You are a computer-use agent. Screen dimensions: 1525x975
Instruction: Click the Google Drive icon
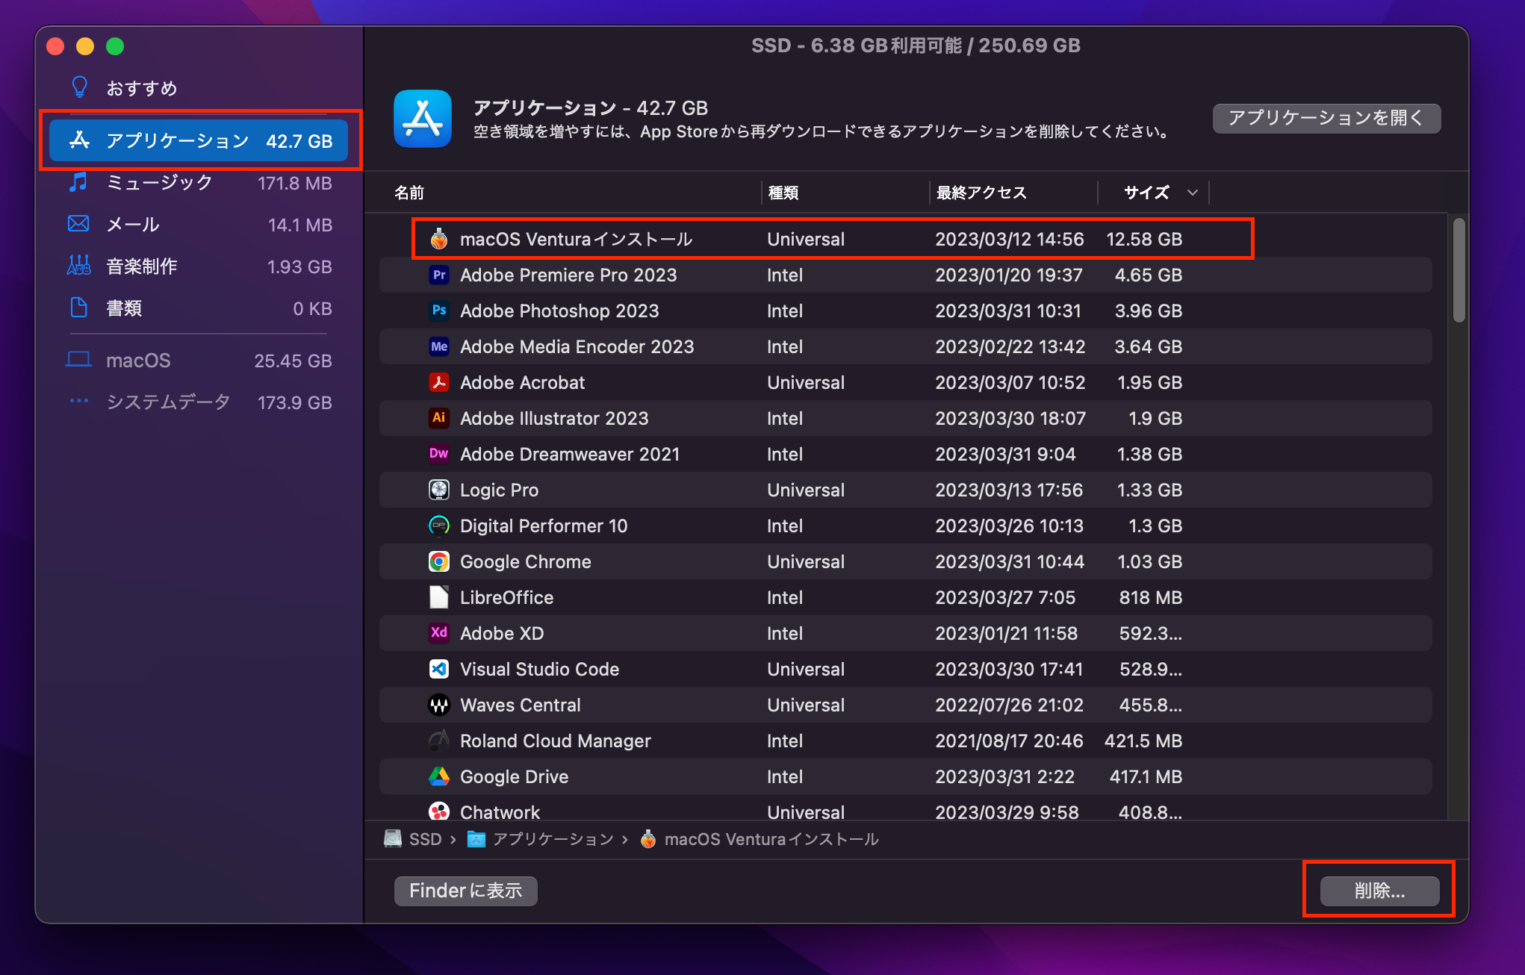(439, 776)
